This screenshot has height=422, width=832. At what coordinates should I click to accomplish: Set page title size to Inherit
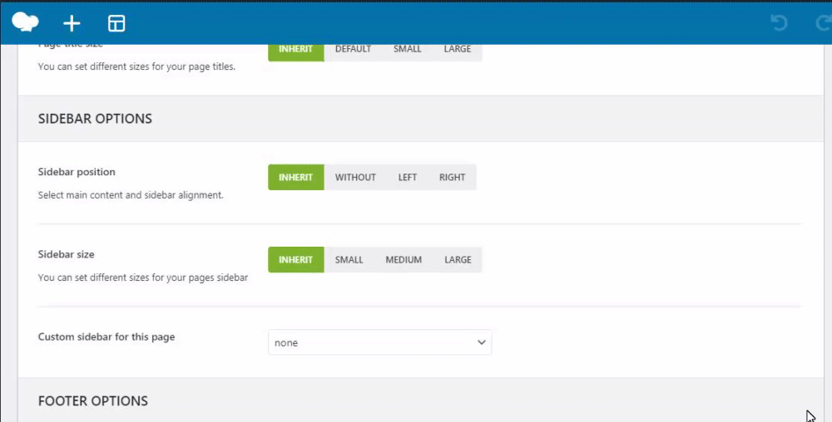tap(296, 52)
